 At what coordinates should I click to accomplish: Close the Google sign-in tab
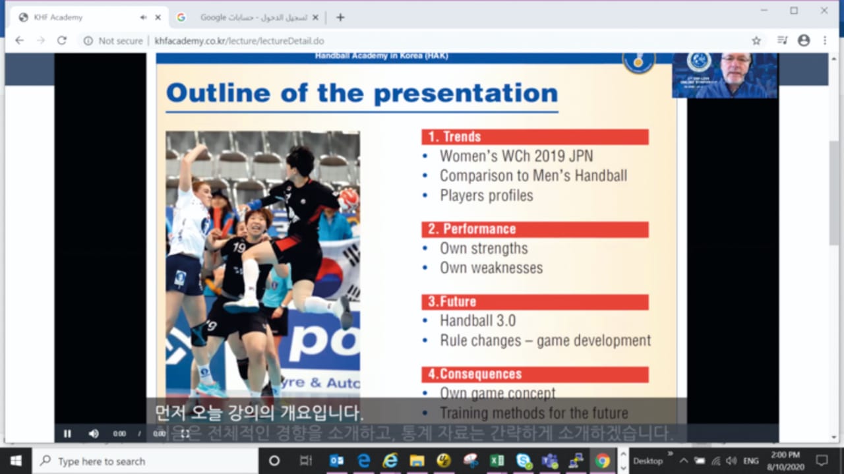(315, 18)
